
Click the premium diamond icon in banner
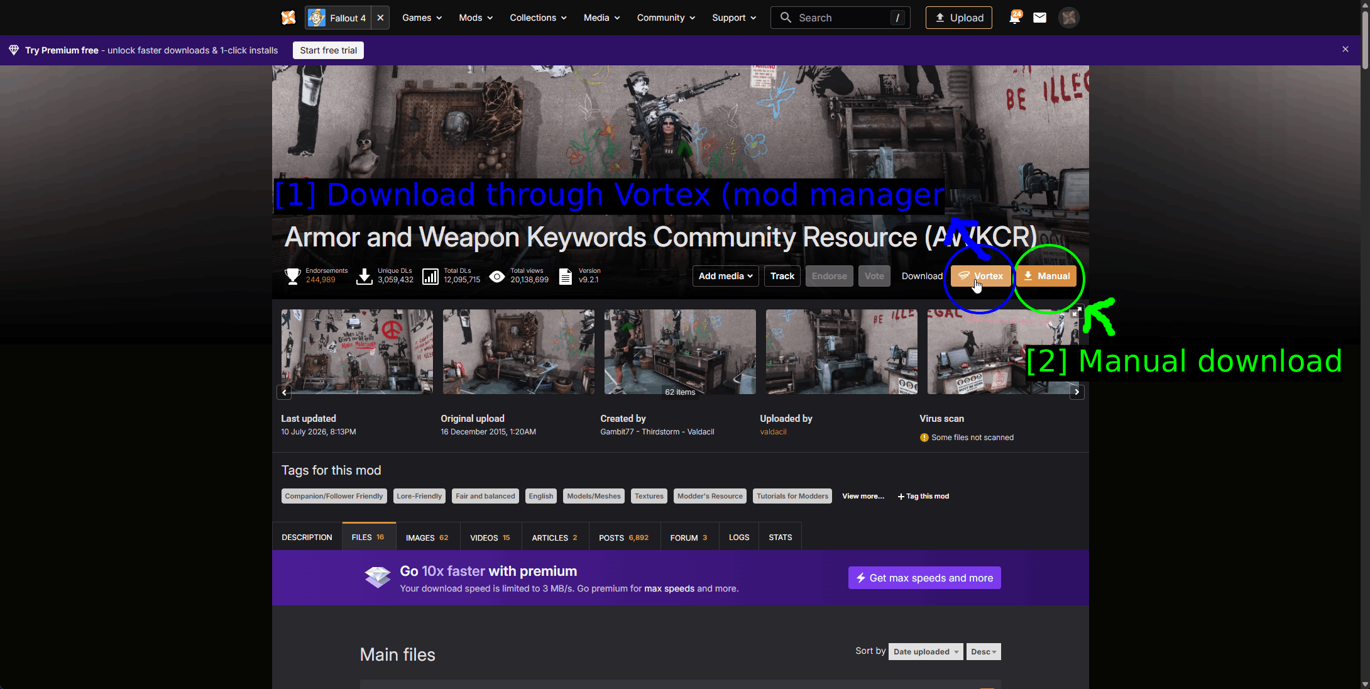point(13,50)
